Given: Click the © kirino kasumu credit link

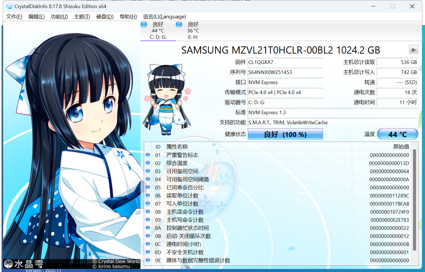Looking at the screenshot, I should pyautogui.click(x=111, y=266).
